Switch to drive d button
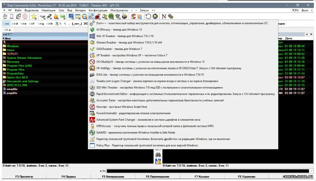This screenshot has height=181, width=316. coord(15,24)
